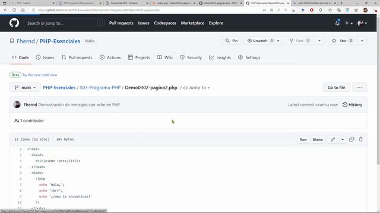Image resolution: width=380 pixels, height=213 pixels.
Task: Switch to Tutorial de PHP browser tab
Action: pos(124,3)
